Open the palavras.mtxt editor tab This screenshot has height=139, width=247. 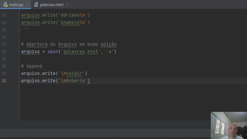point(52,5)
